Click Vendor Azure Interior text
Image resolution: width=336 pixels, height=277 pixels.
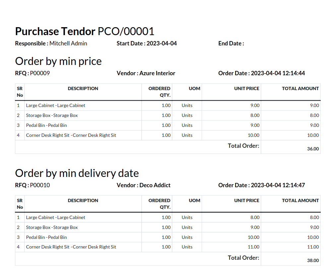tap(146, 73)
